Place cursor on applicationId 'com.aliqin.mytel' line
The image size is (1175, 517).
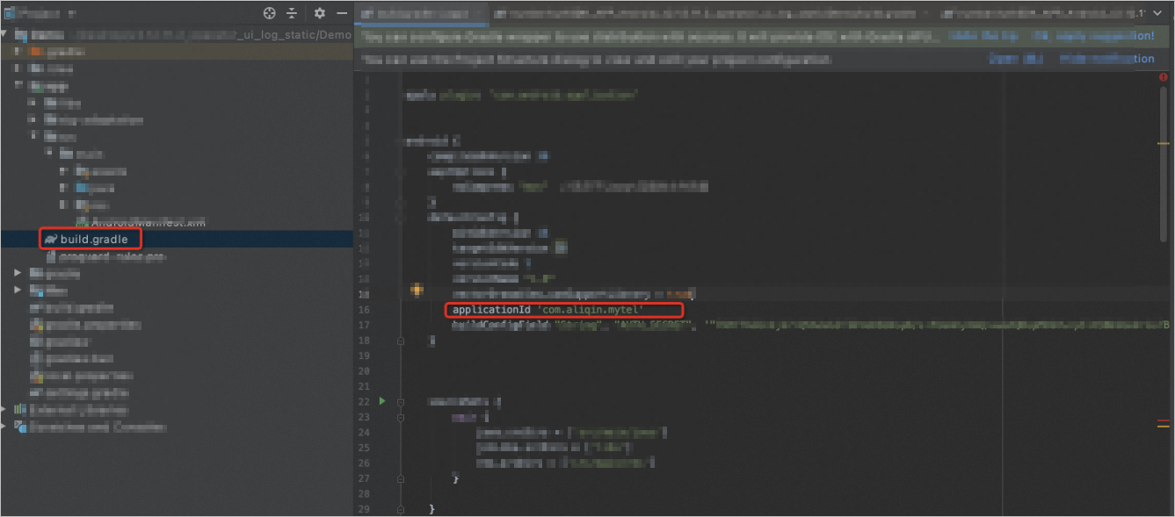point(548,310)
